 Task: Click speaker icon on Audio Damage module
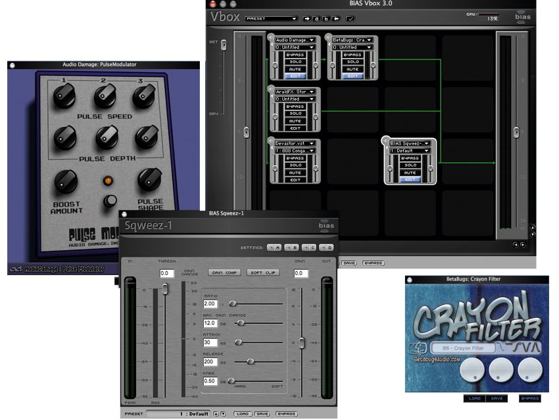[270, 37]
